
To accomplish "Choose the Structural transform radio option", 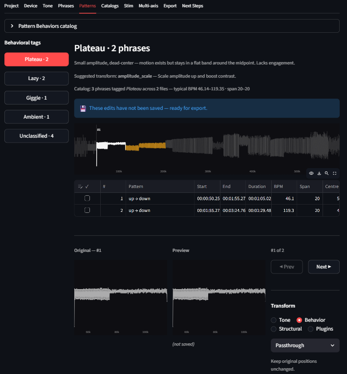I will [274, 329].
